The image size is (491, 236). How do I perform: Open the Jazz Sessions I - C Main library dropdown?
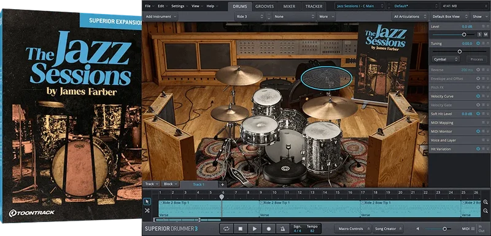360,6
